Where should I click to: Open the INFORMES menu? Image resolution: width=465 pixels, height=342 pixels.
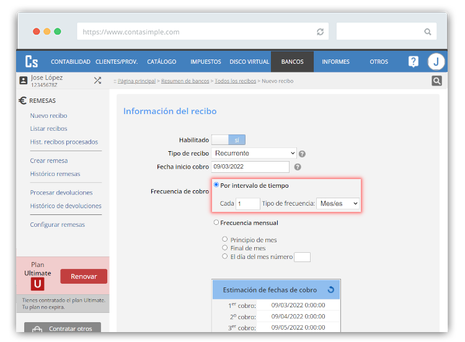tap(335, 61)
